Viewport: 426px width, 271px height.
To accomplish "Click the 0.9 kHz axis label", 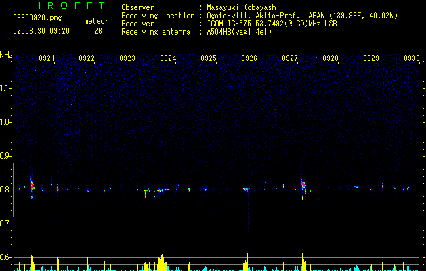I will (5, 156).
